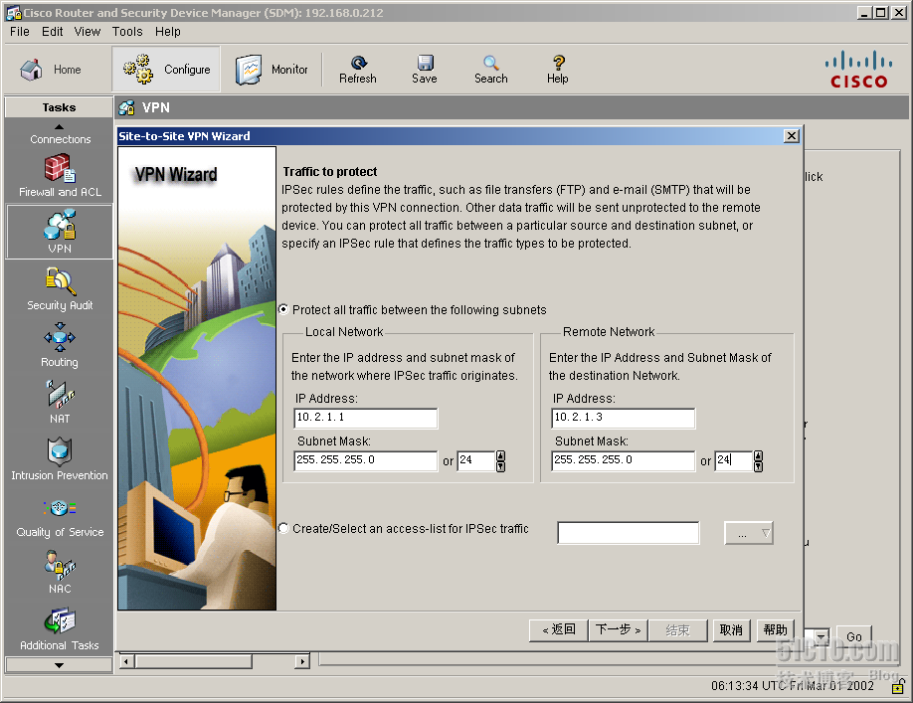Close the Site-to-Site VPN Wizard
Viewport: 913px width, 703px height.
pyautogui.click(x=792, y=136)
